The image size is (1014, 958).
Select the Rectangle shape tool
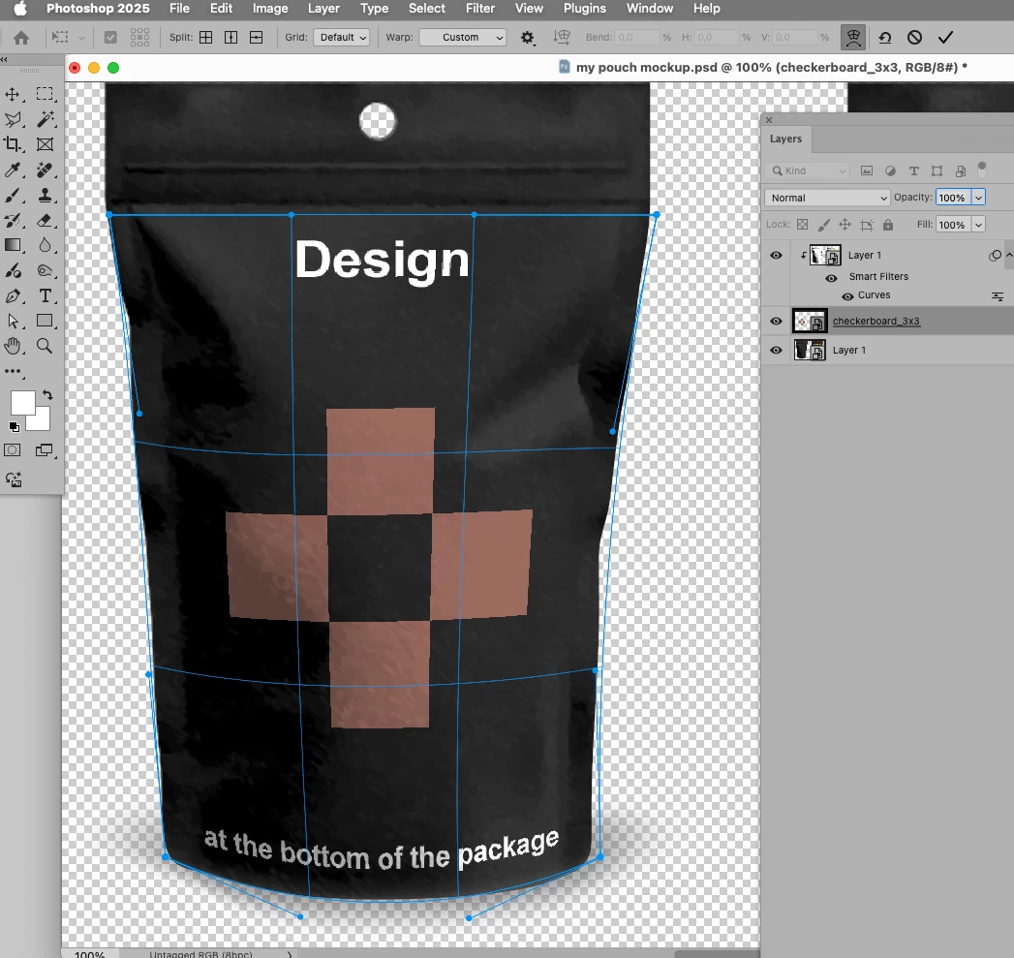(x=45, y=321)
